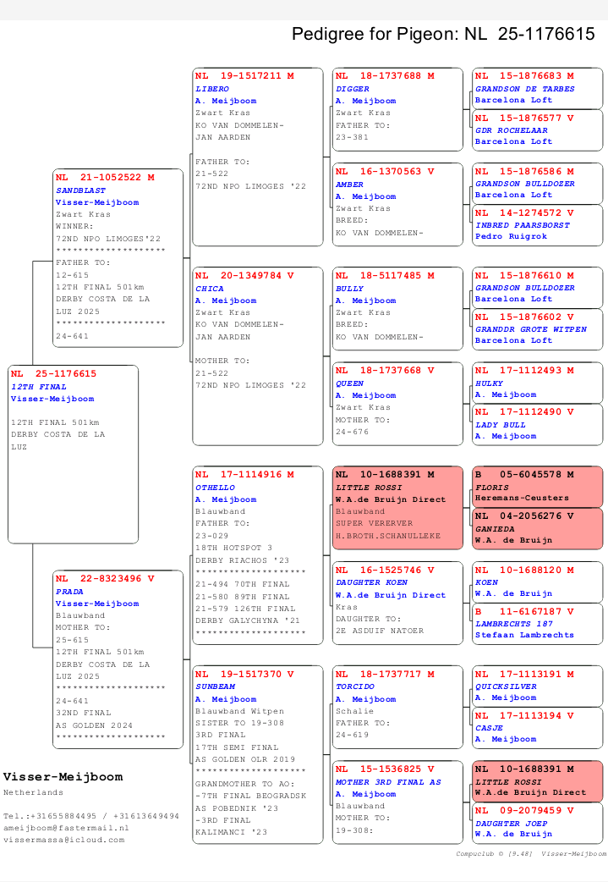Click the LAMBRECHTS 187 entry
Screen dimensions: 608x882
click(537, 623)
